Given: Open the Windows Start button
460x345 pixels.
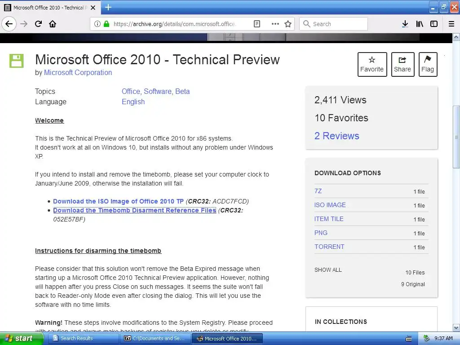Looking at the screenshot, I should point(22,339).
